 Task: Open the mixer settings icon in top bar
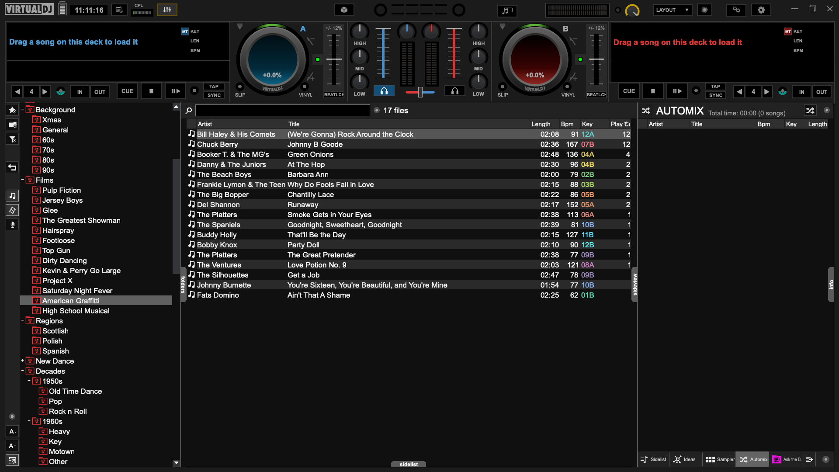(167, 10)
